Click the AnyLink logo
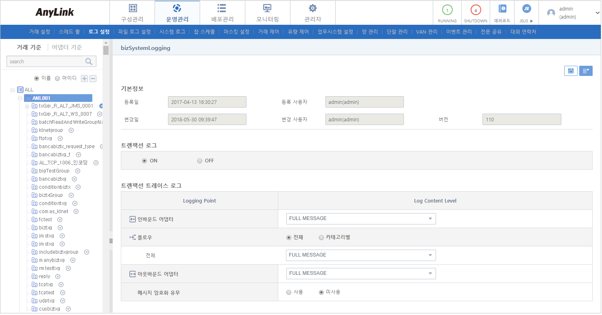 click(x=55, y=12)
